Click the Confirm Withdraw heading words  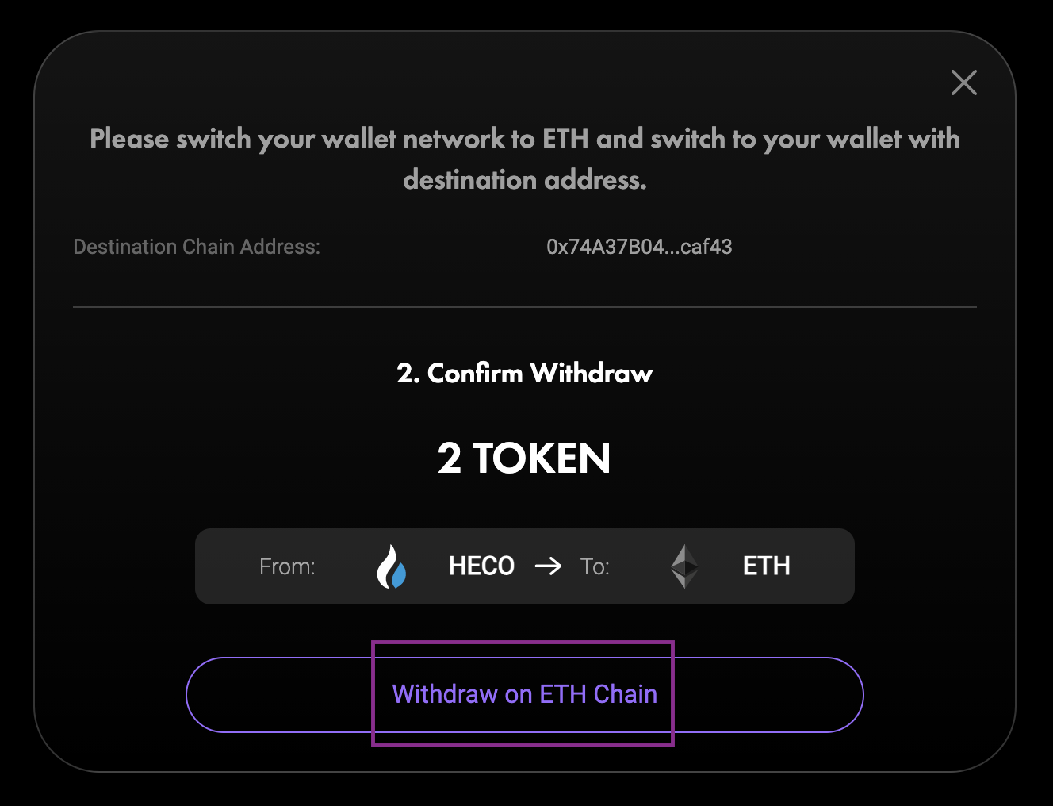(x=539, y=373)
